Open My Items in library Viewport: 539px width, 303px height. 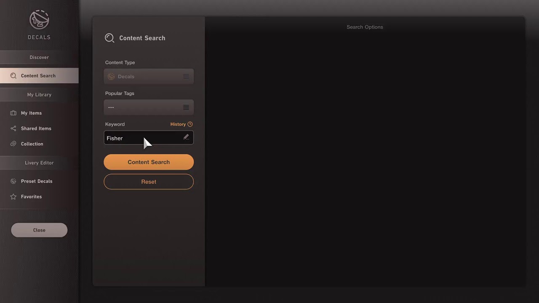(39, 113)
